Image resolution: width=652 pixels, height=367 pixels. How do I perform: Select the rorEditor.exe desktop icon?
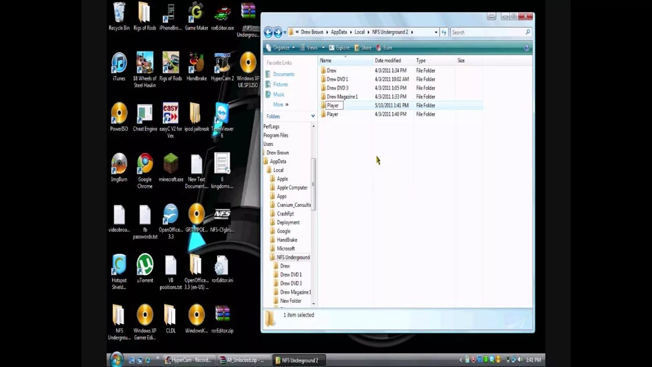[222, 16]
